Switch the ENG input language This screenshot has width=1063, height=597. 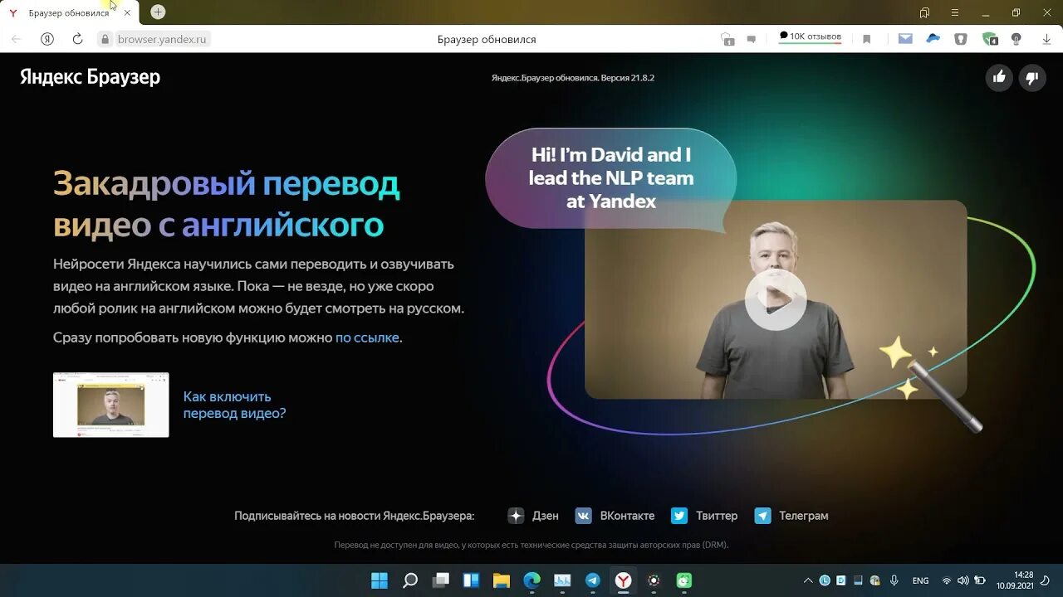pyautogui.click(x=920, y=580)
